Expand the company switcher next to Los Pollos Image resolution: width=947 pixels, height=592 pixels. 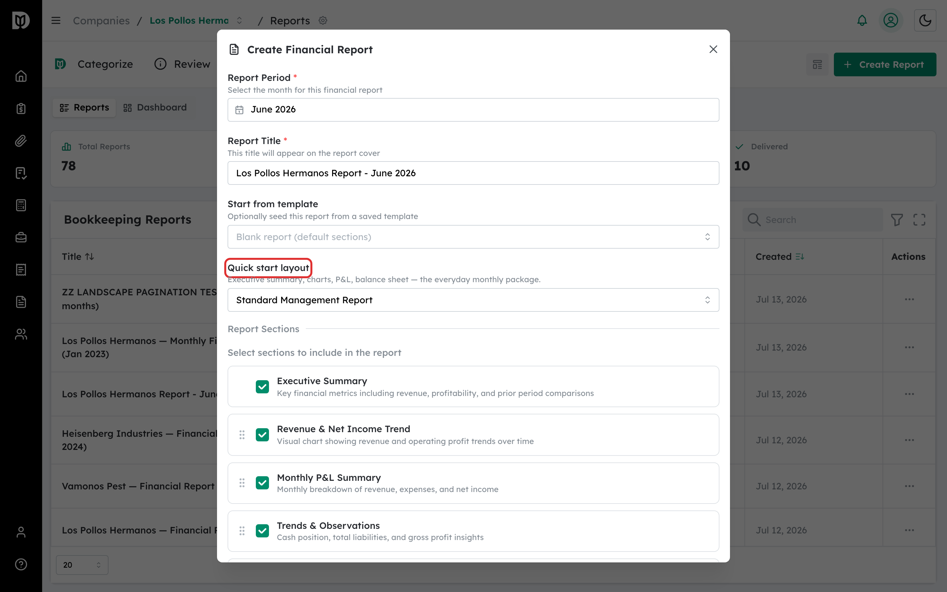point(239,20)
